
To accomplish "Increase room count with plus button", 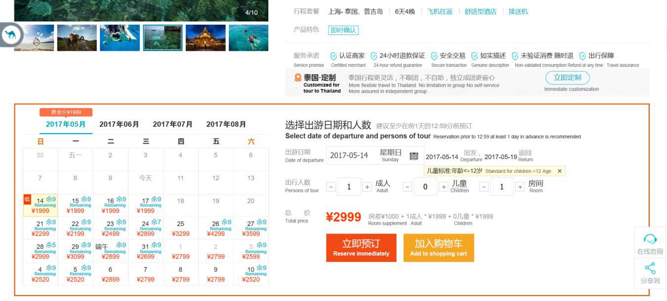I will coord(520,187).
